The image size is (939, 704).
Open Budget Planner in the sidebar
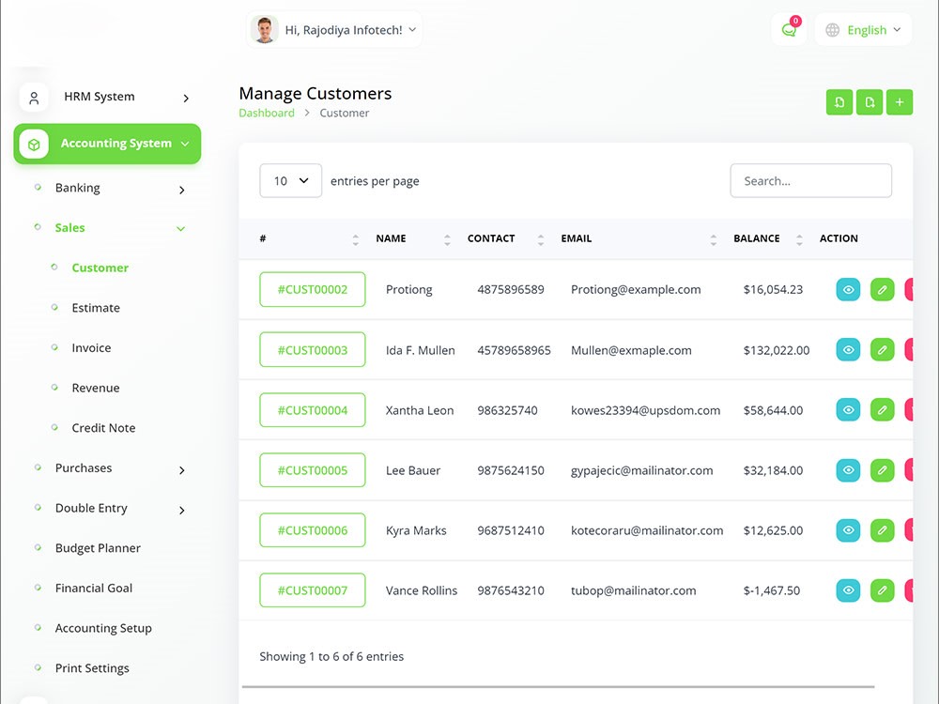98,548
